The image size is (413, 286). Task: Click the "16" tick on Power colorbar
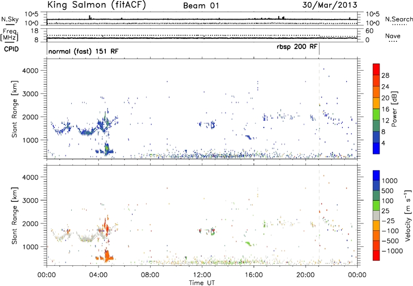[385, 109]
